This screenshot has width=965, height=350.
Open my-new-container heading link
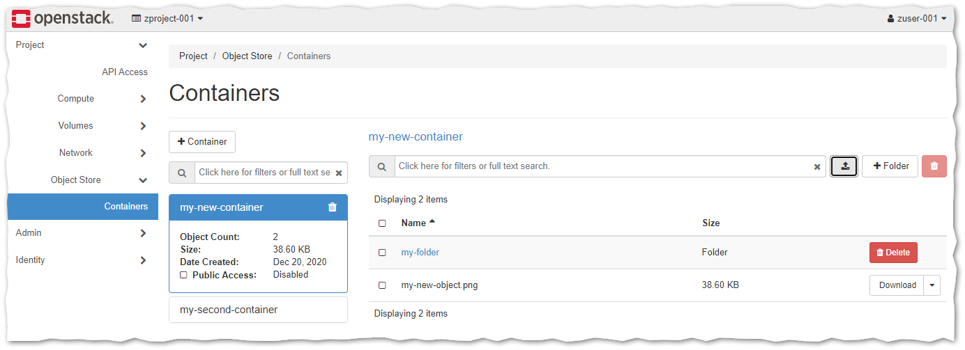[x=416, y=137]
